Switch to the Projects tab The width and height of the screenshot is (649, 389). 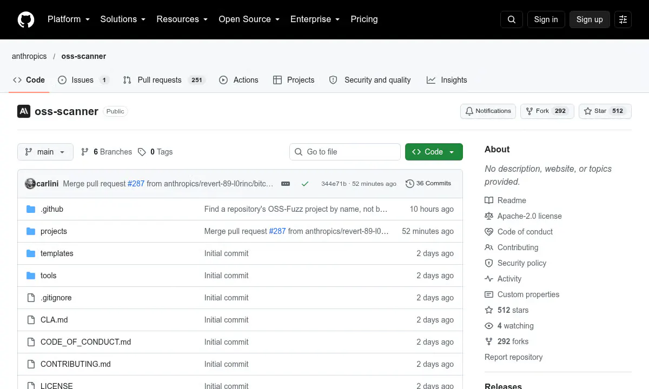click(294, 80)
